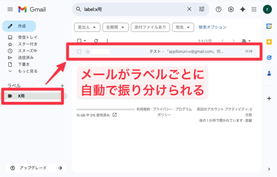Open 詳細 account activity link

[249, 121]
